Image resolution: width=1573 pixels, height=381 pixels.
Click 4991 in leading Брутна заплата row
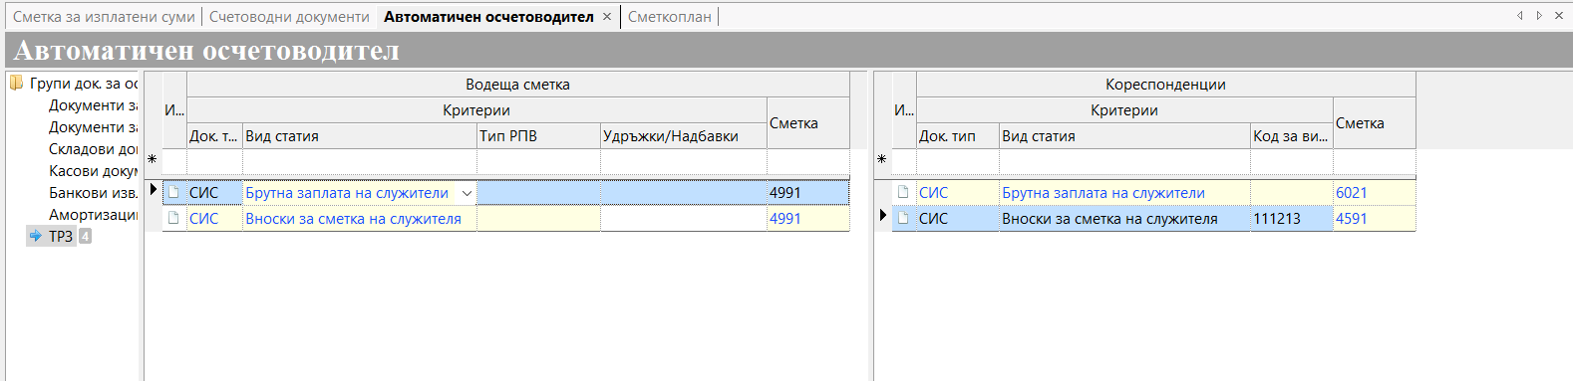pyautogui.click(x=786, y=193)
